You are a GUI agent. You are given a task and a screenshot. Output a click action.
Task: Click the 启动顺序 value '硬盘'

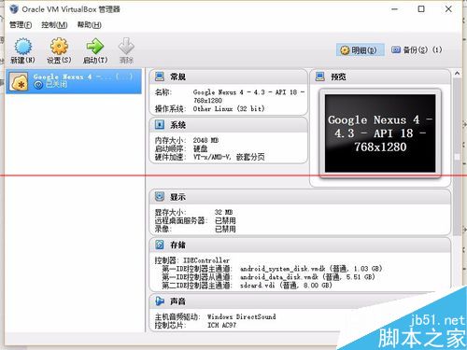pyautogui.click(x=200, y=148)
